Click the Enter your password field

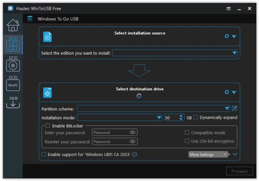tap(115, 132)
